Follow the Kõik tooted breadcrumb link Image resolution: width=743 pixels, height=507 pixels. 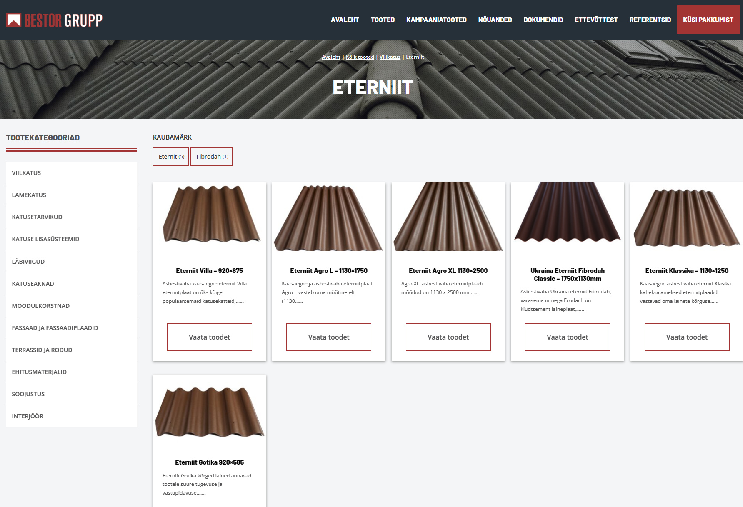tap(360, 57)
